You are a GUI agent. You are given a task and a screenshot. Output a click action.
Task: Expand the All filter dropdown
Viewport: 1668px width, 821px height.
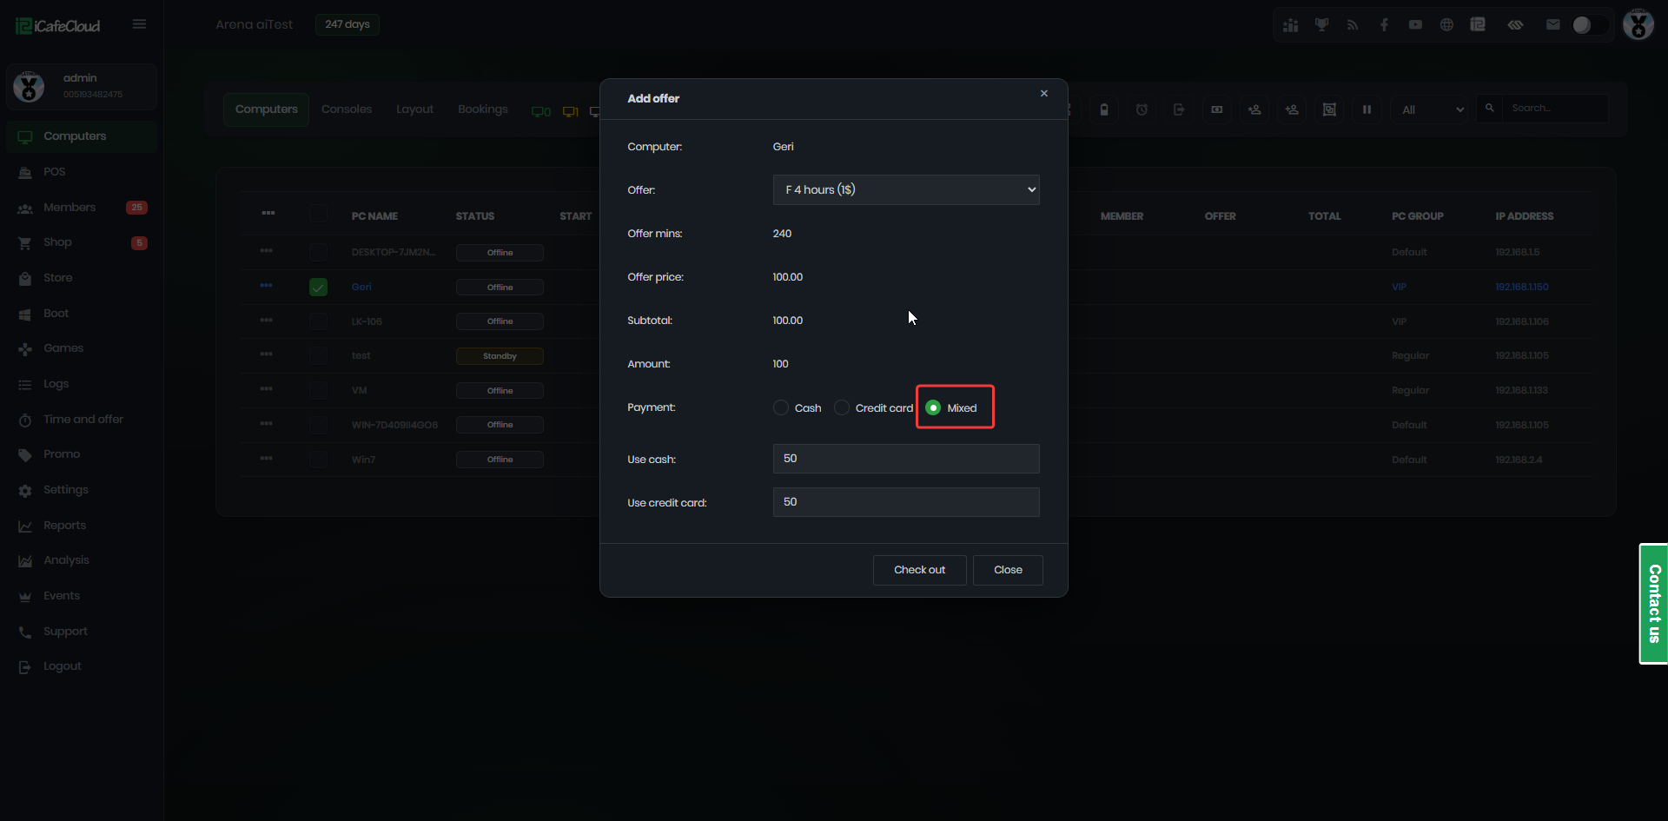pos(1431,109)
